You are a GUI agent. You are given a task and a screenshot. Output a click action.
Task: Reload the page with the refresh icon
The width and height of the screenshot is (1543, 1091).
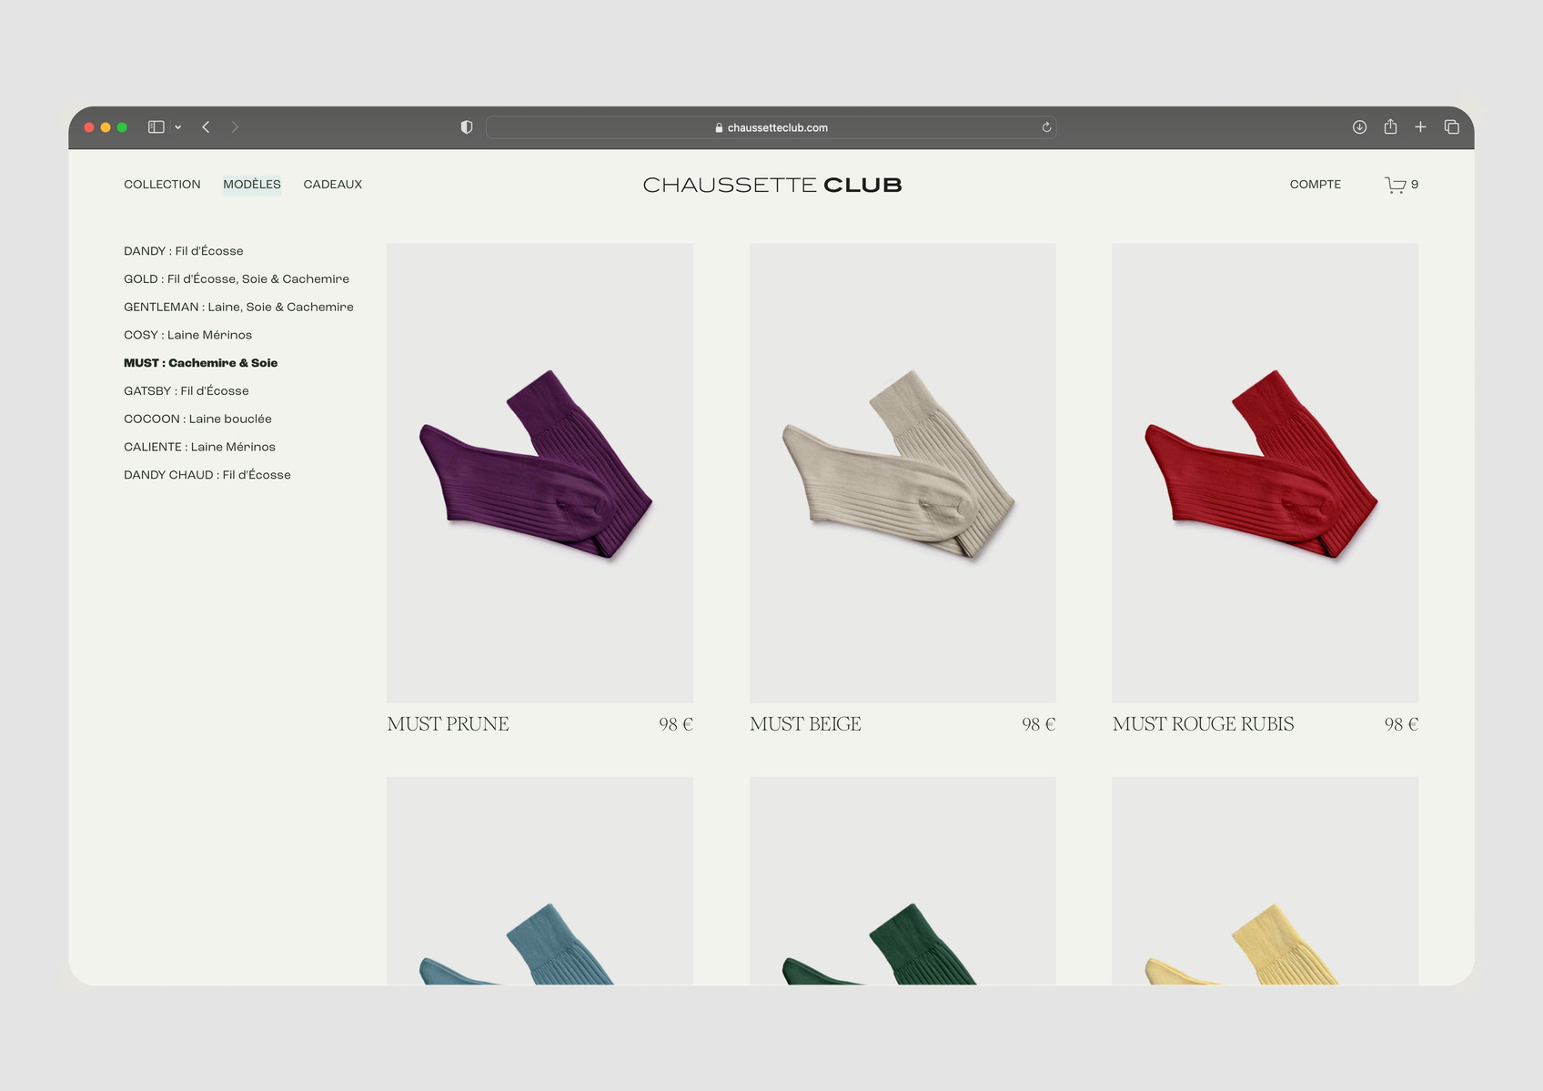[x=1046, y=127]
